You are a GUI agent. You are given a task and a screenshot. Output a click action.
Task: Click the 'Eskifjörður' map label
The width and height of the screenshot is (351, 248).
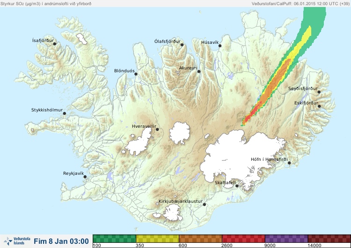click(x=306, y=103)
